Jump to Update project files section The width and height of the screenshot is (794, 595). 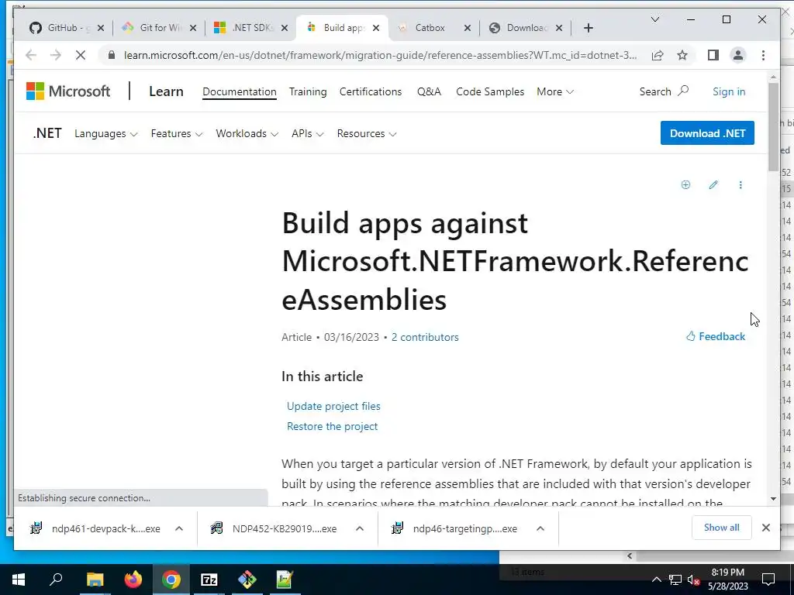coord(333,406)
